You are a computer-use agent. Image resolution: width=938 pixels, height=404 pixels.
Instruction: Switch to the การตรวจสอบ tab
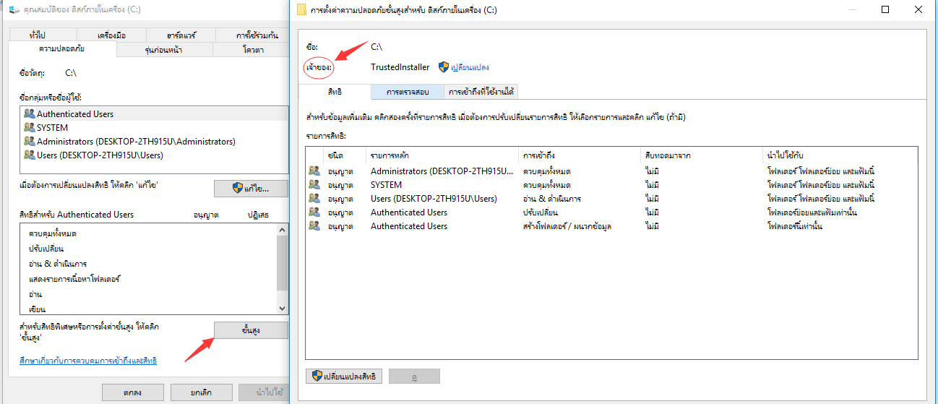[x=407, y=92]
